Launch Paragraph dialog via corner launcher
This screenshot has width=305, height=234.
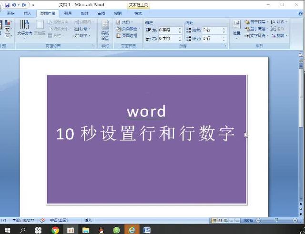(x=225, y=46)
